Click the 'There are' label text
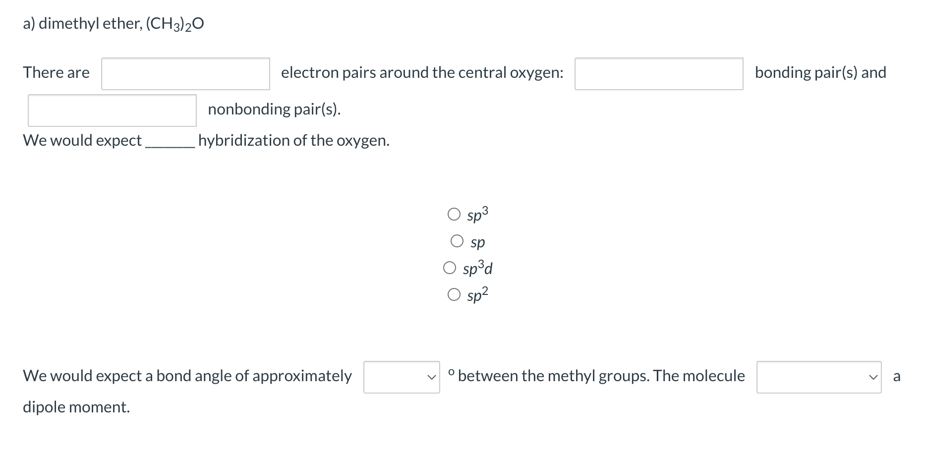This screenshot has width=926, height=458. pos(56,72)
